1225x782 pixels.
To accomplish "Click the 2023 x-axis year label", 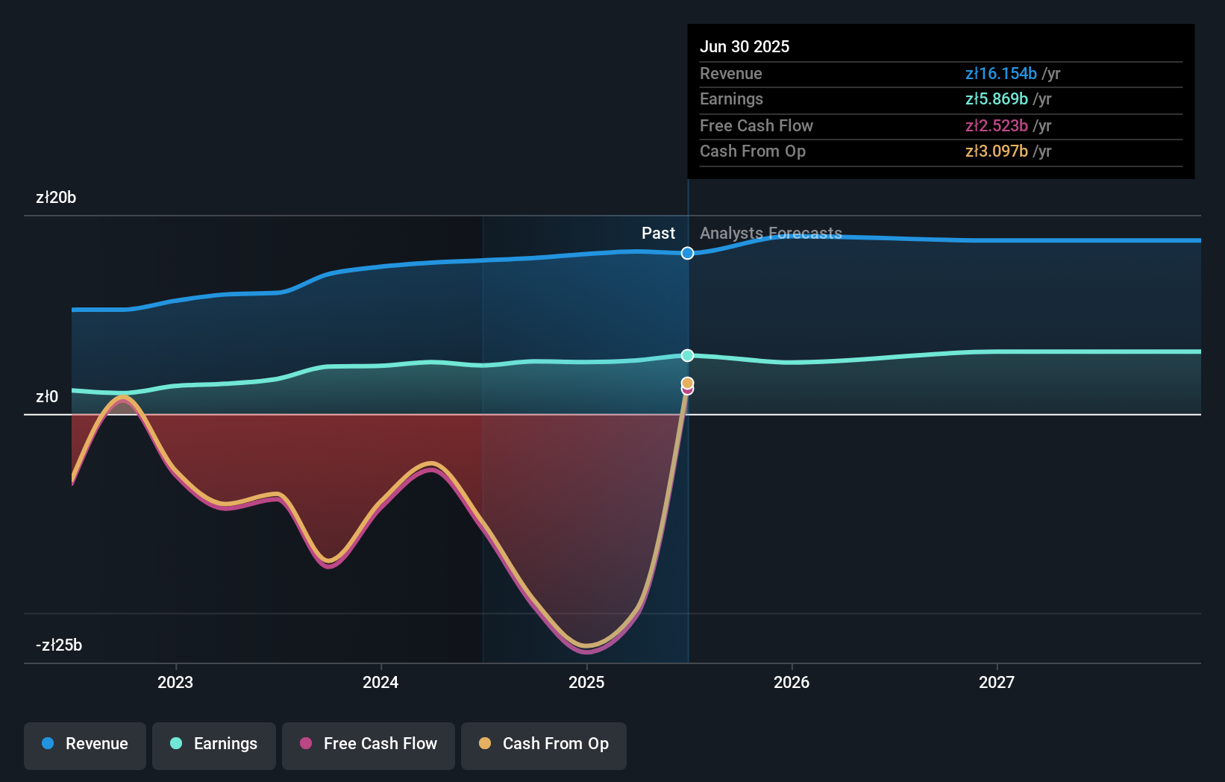I will click(x=175, y=683).
